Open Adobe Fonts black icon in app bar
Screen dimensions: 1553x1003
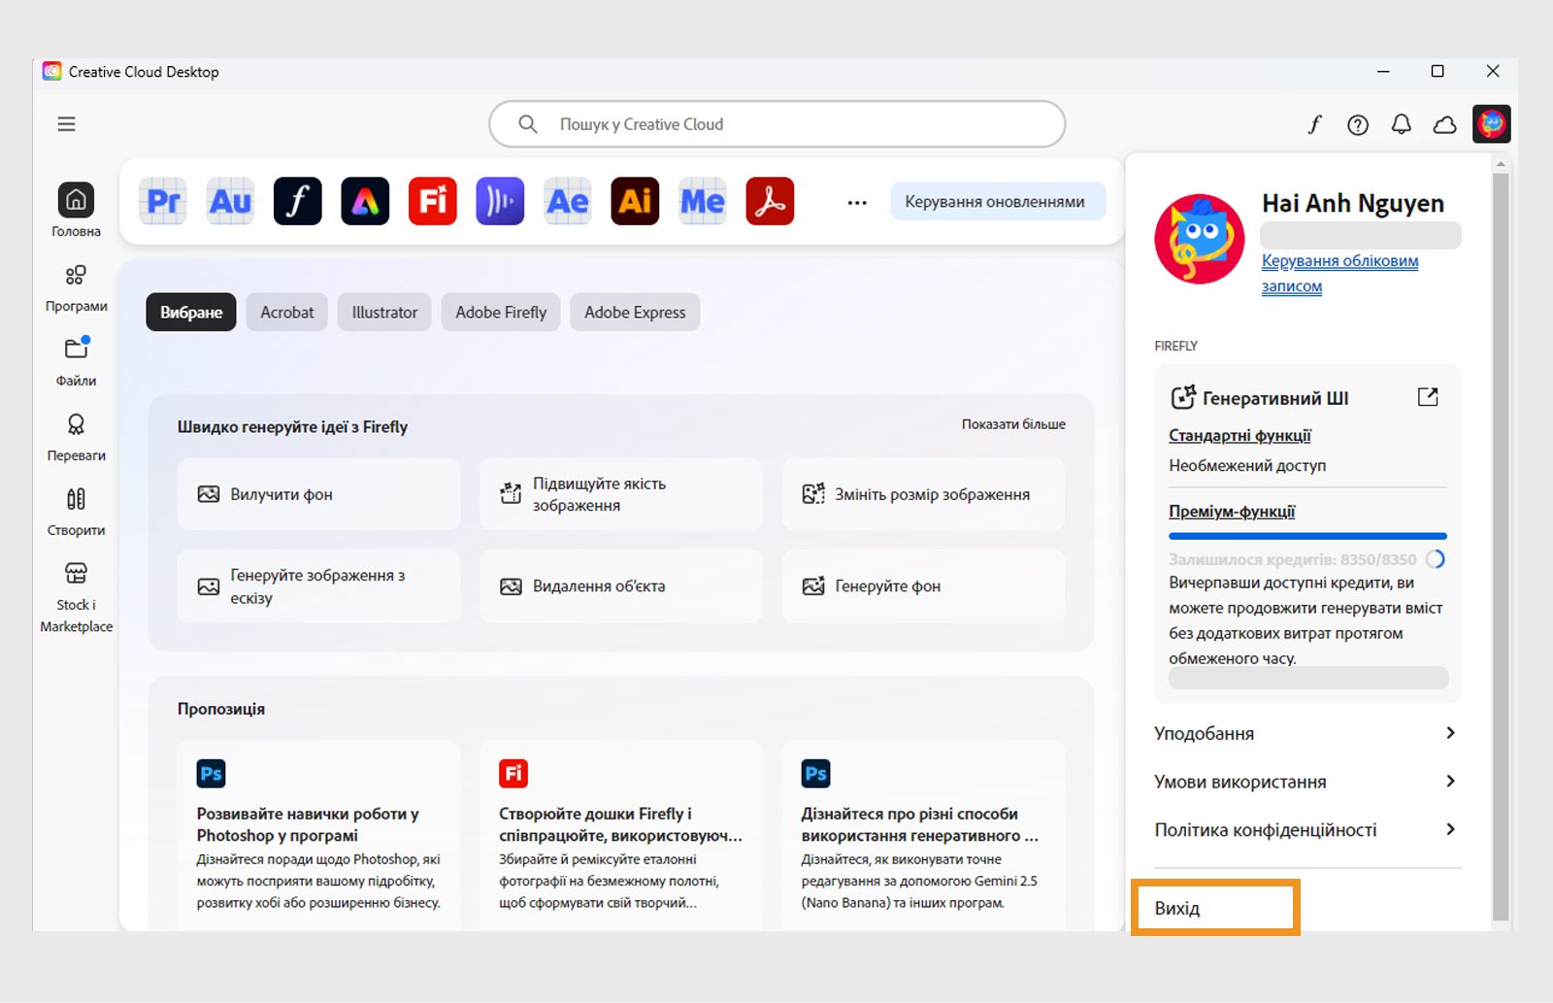pos(298,201)
